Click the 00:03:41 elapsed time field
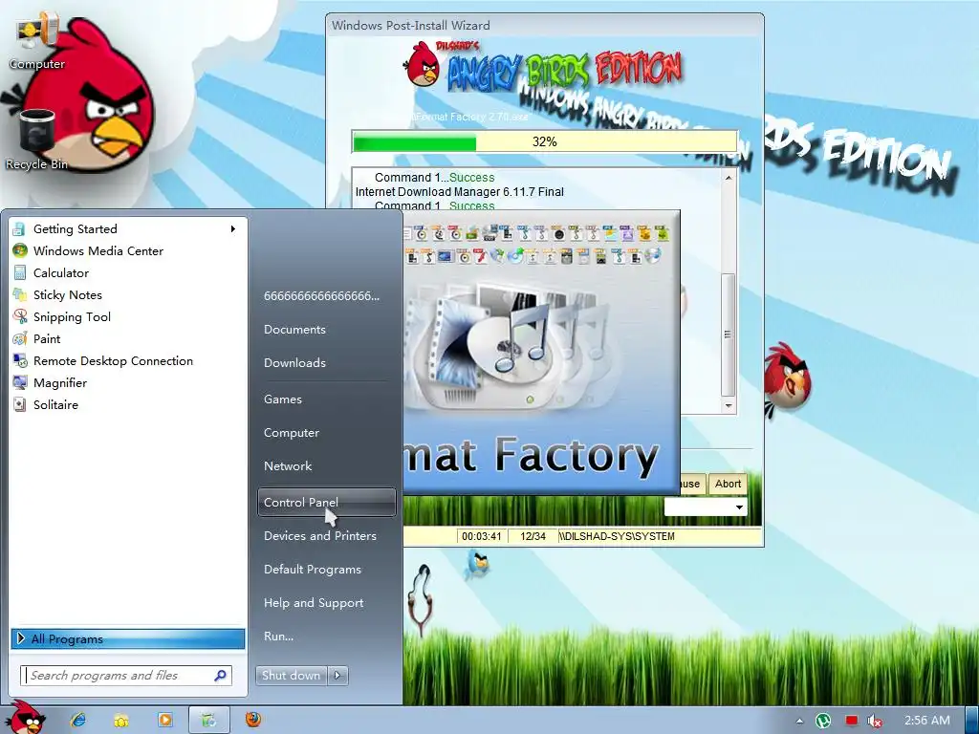The image size is (979, 734). click(x=482, y=536)
